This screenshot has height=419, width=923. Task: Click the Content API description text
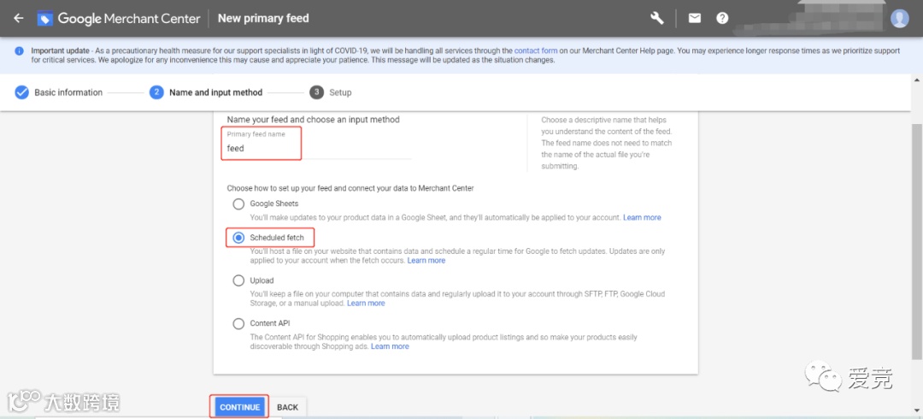(444, 342)
